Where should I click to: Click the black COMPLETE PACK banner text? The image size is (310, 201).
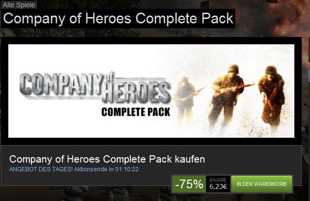(x=136, y=112)
